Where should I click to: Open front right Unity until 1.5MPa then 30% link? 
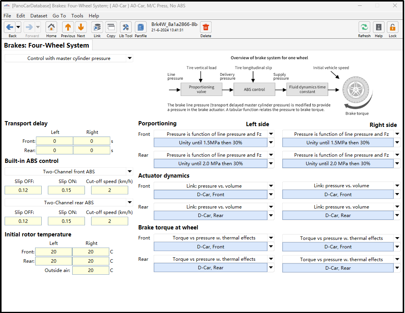[338, 143]
